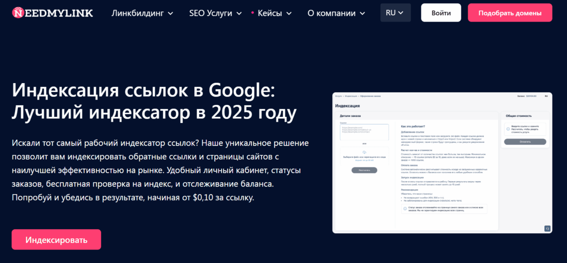
Task: Click the upload cloud icon in preview
Action: click(364, 152)
